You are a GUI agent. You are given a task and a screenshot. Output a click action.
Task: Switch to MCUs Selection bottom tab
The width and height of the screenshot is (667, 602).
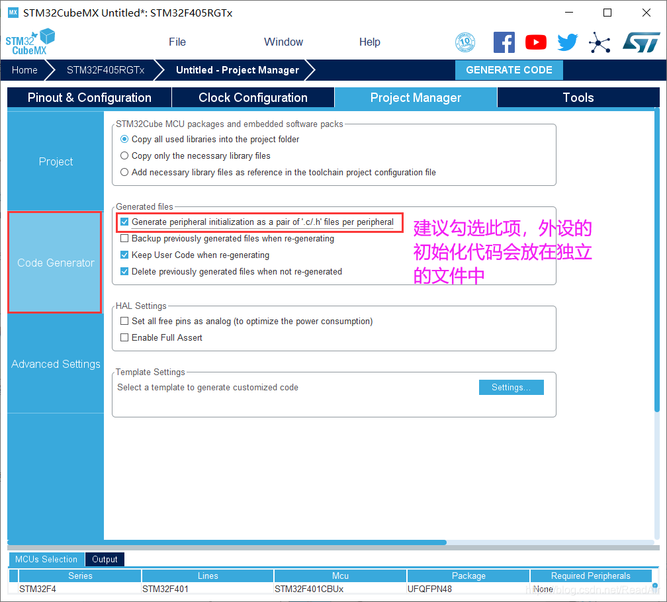point(46,559)
